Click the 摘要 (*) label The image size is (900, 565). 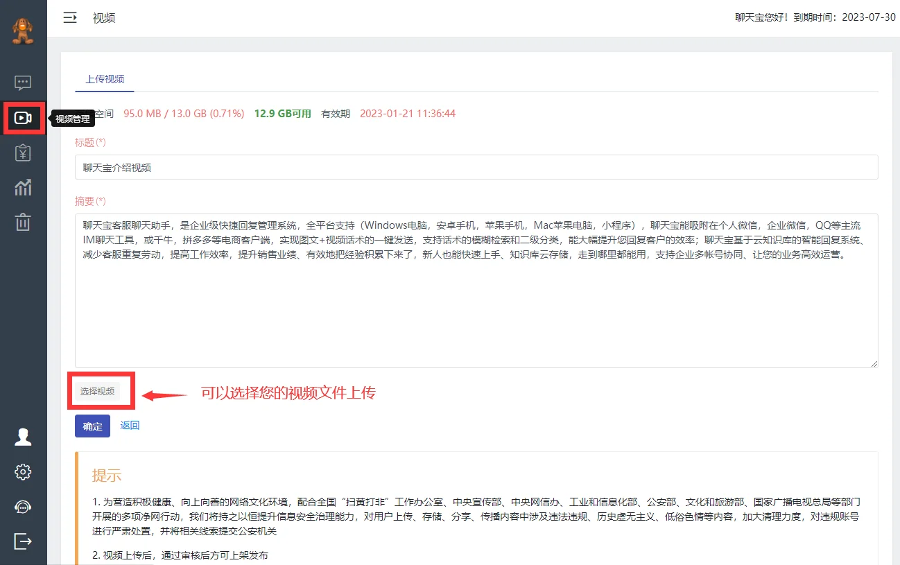pos(90,201)
